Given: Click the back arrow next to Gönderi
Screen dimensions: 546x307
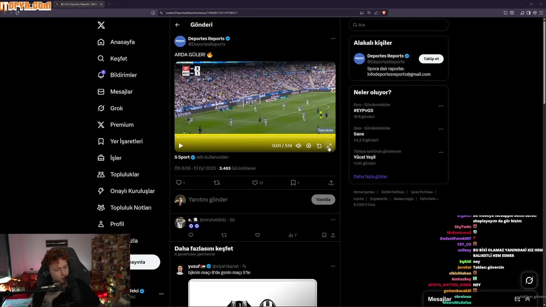Looking at the screenshot, I should (x=177, y=25).
